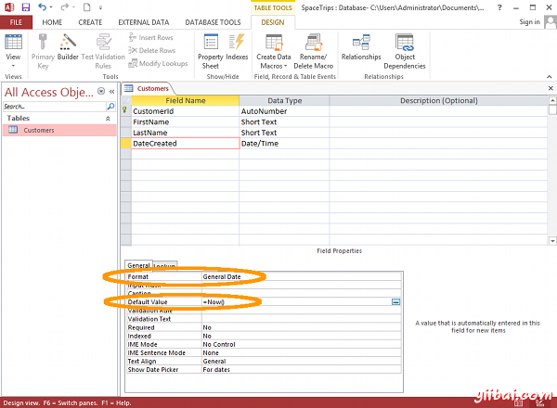Click Object Dependencies icon
Image resolution: width=557 pixels, height=408 pixels.
(405, 46)
